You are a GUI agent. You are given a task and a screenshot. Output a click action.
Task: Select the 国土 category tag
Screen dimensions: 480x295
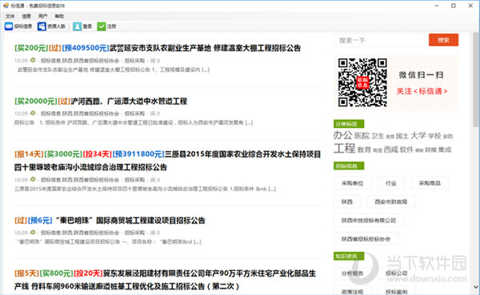coord(402,136)
